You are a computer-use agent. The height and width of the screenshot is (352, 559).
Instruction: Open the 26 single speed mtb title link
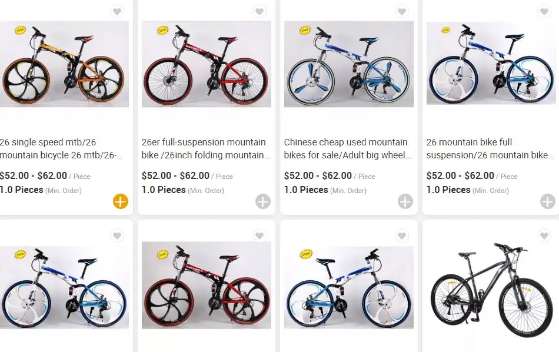(61, 149)
